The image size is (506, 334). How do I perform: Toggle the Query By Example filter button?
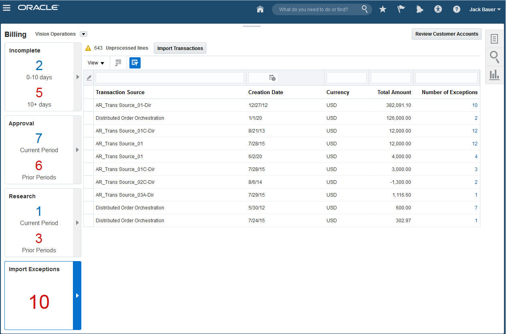pyautogui.click(x=135, y=63)
